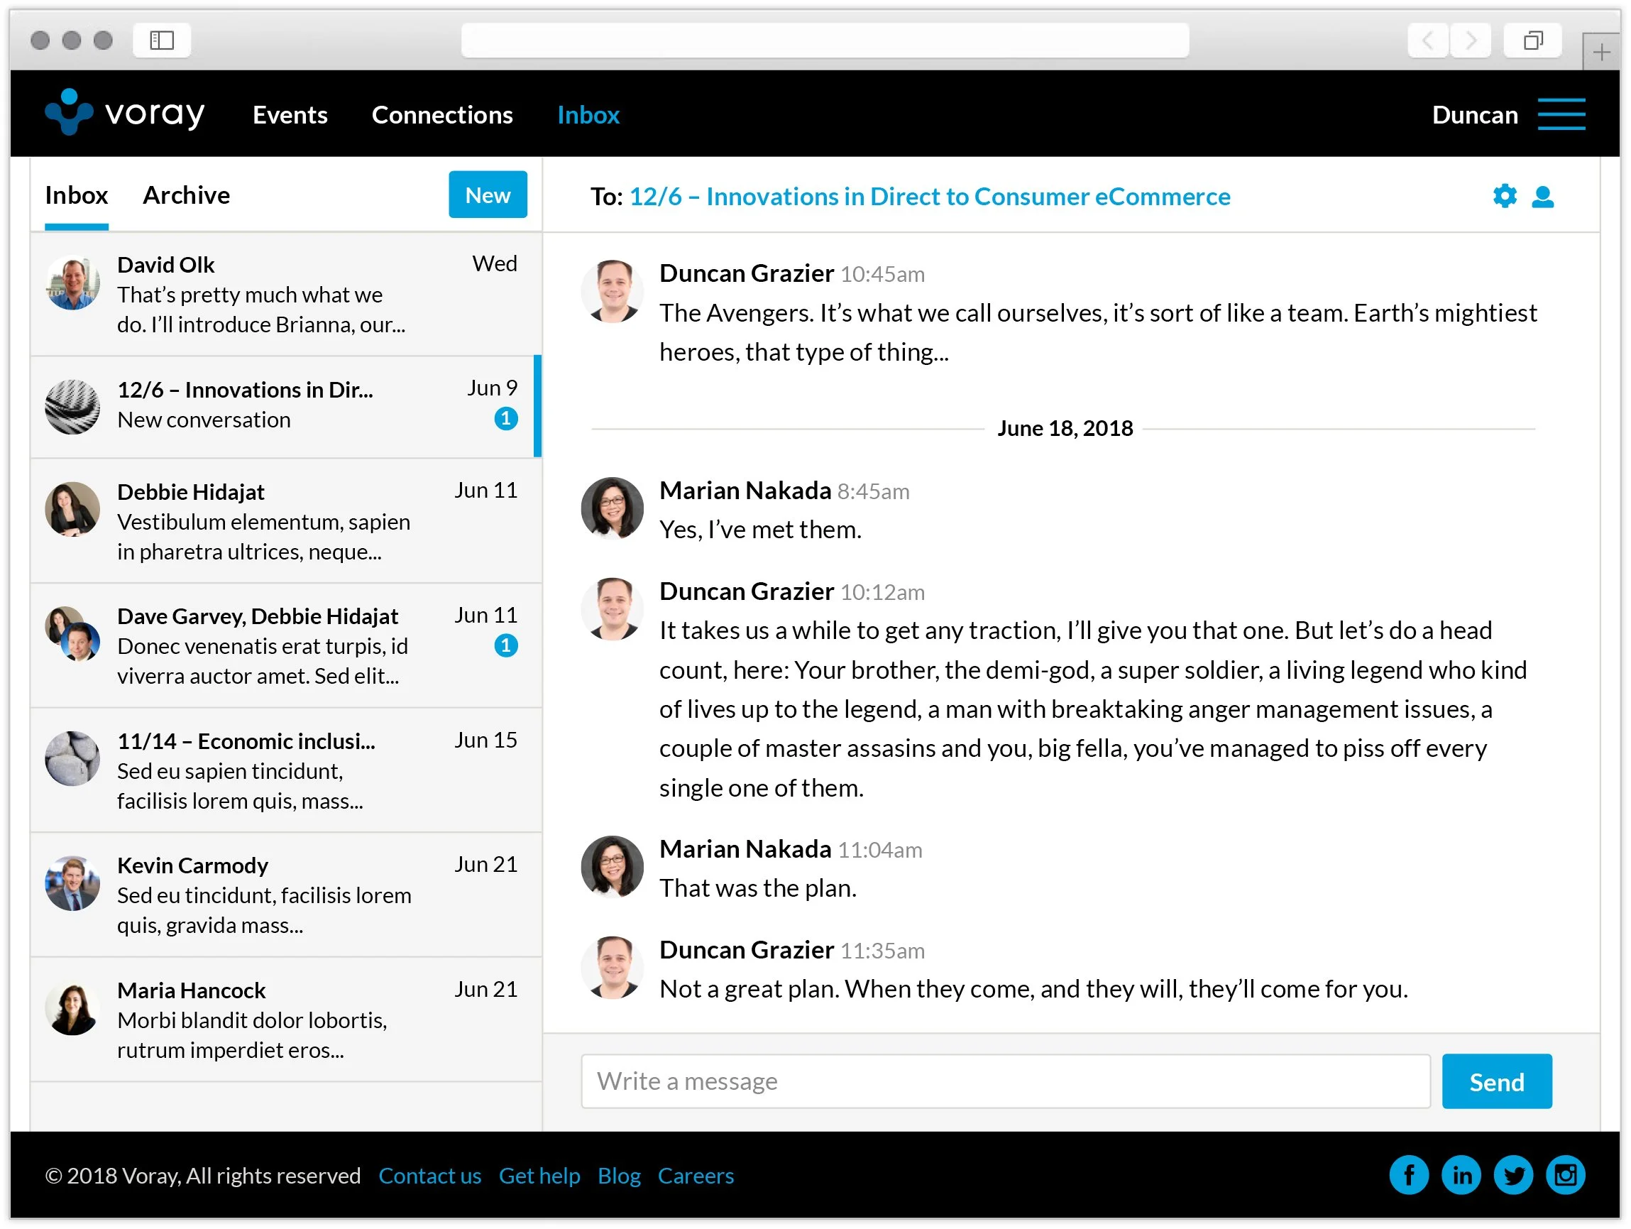Viewport: 1631px width, 1229px height.
Task: Open conversation settings gear icon
Action: tap(1505, 196)
